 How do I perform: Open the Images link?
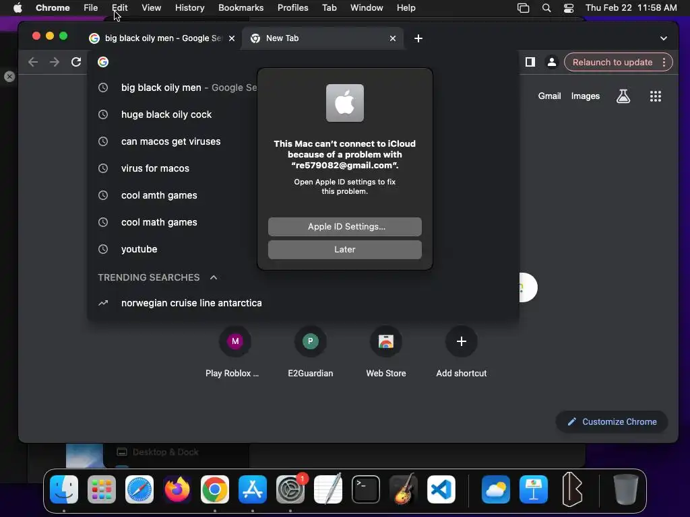pos(586,96)
